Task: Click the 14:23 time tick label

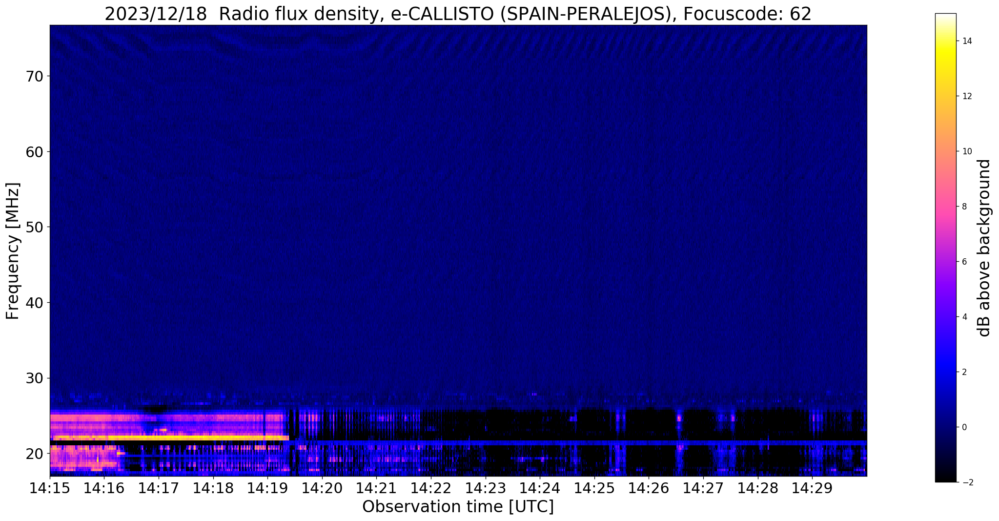Action: [485, 488]
